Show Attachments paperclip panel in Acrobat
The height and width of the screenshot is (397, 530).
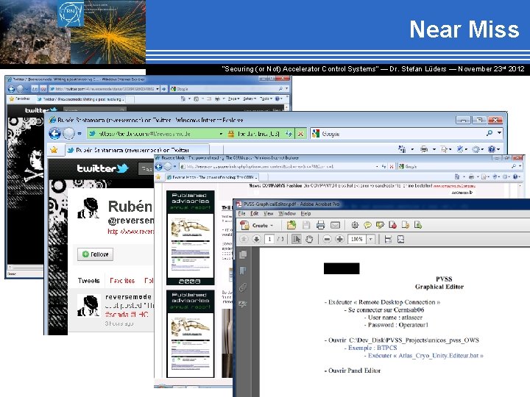243,287
